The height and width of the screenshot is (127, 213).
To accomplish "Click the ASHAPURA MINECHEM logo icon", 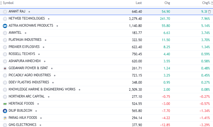I will tap(5, 61).
